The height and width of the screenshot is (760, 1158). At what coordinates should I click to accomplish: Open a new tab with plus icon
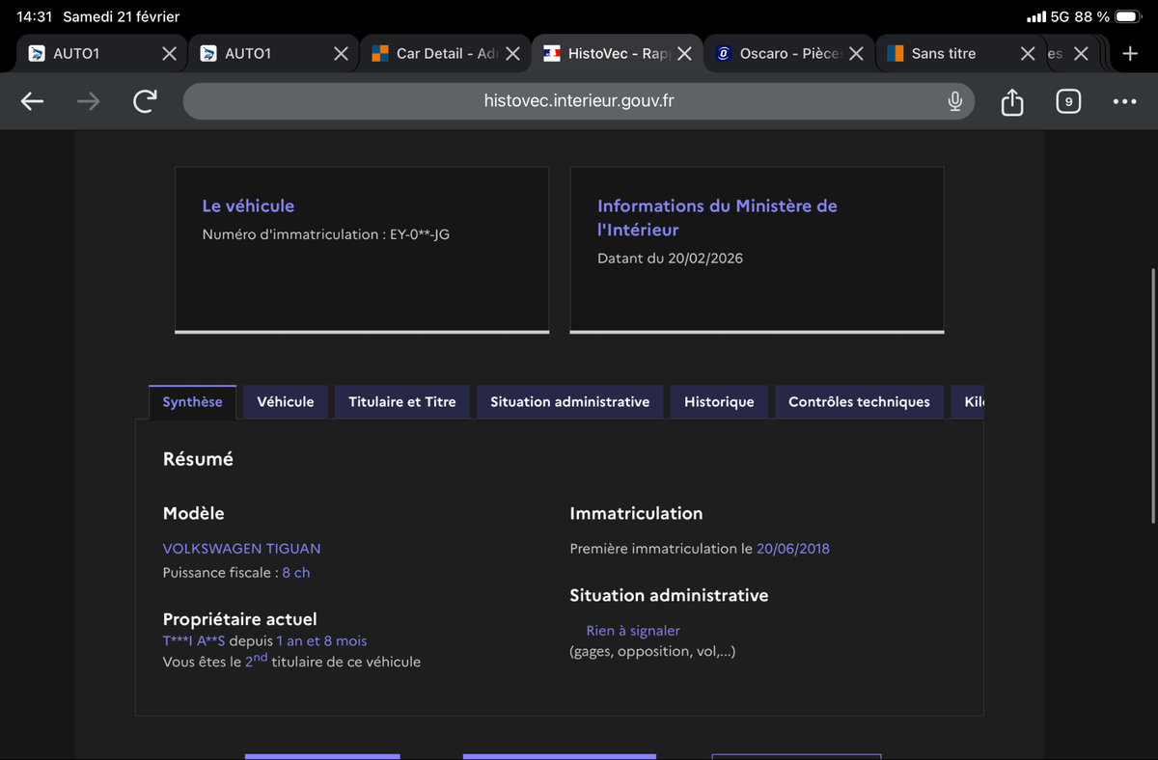click(x=1130, y=54)
